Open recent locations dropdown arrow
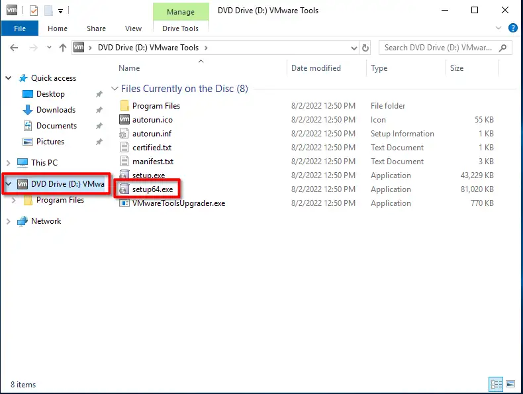The height and width of the screenshot is (394, 523). point(50,48)
